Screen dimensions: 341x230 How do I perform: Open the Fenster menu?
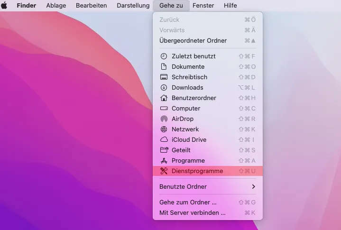pyautogui.click(x=203, y=5)
